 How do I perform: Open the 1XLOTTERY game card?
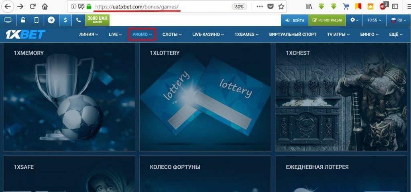(205, 97)
